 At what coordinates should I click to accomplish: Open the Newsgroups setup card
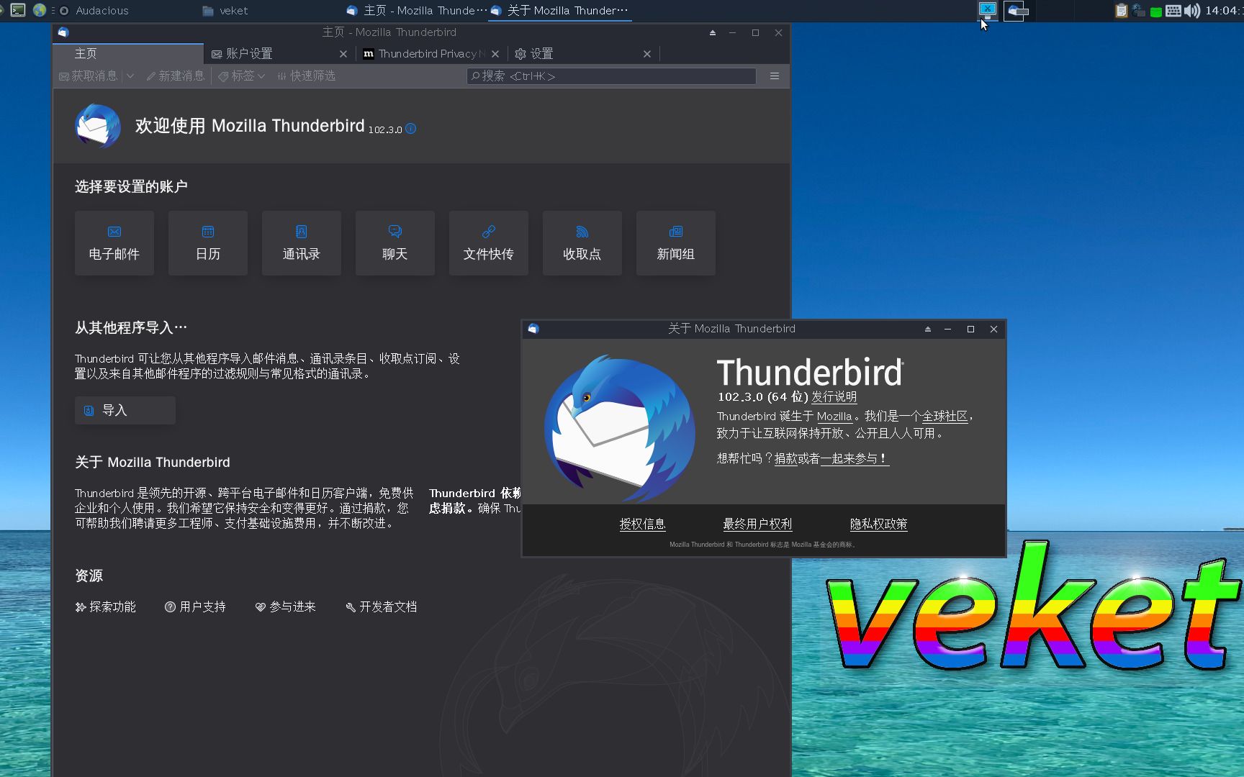click(676, 243)
